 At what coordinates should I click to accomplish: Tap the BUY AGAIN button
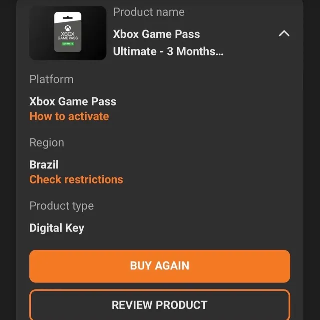coord(160,266)
